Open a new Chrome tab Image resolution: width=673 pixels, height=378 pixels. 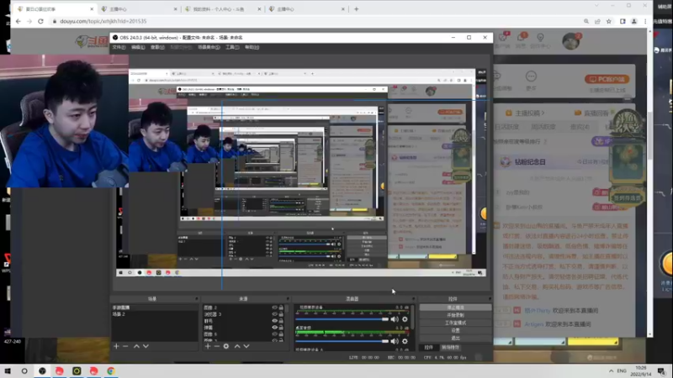[x=356, y=9]
